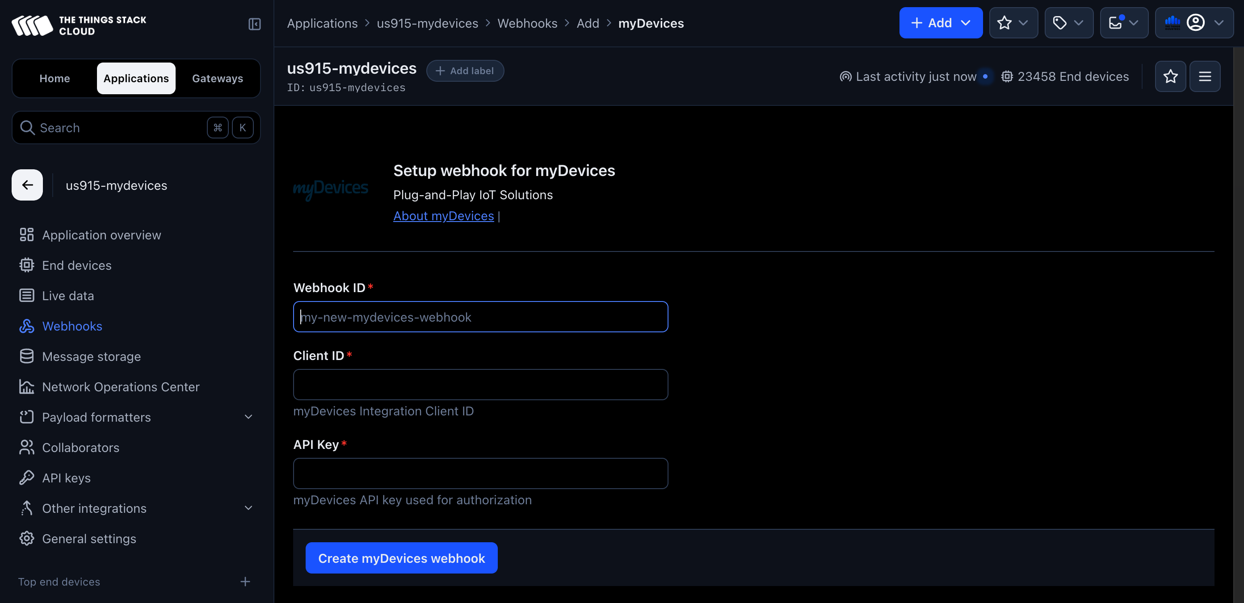Expand the Payload formatters chevron
This screenshot has width=1244, height=603.
point(248,417)
